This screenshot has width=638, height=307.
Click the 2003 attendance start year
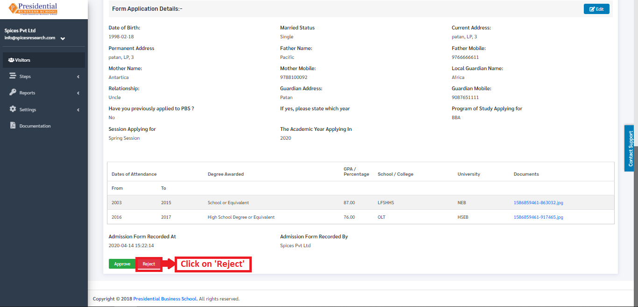[117, 203]
